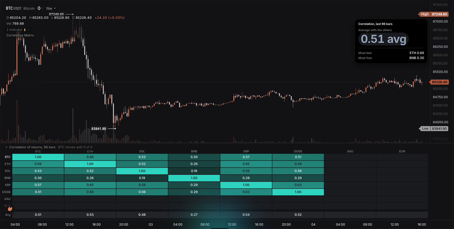Click the 87249.60 high marker on chart
The height and width of the screenshot is (229, 454).
click(x=56, y=14)
